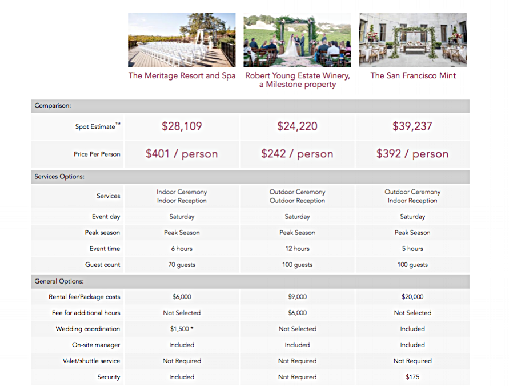Select the $6,000 rental fee
The height and width of the screenshot is (386, 509).
[x=182, y=297]
